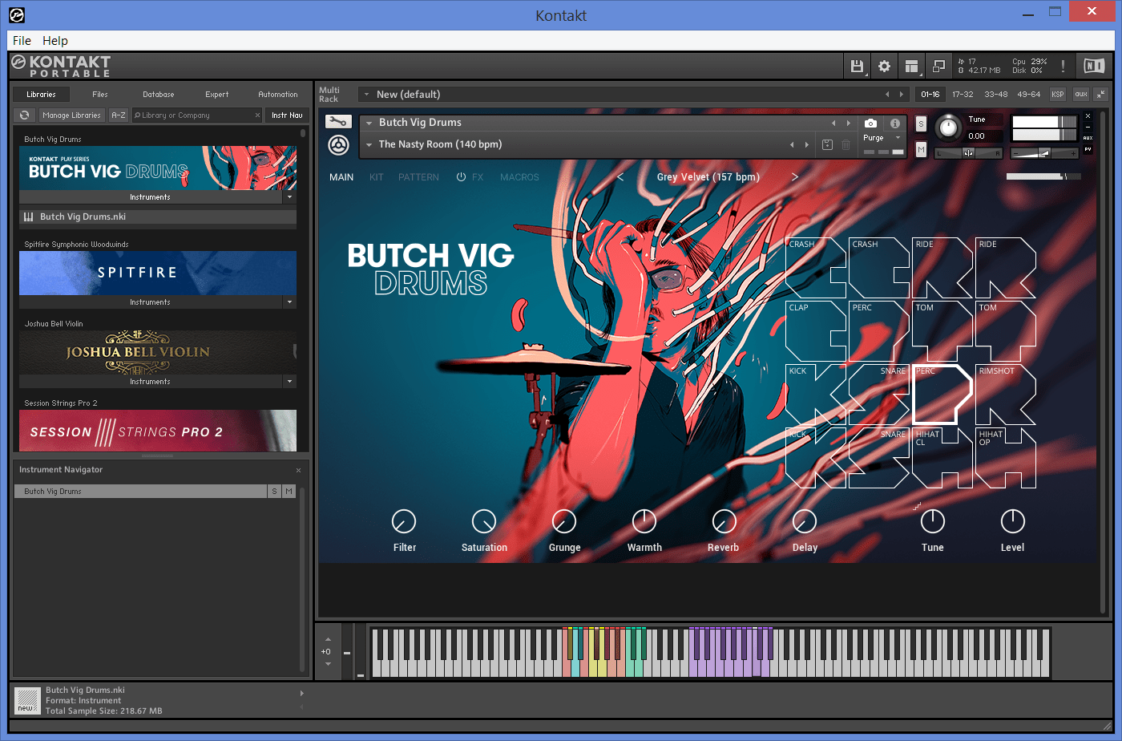
Task: Toggle the KSP script editor button
Action: [x=1058, y=95]
